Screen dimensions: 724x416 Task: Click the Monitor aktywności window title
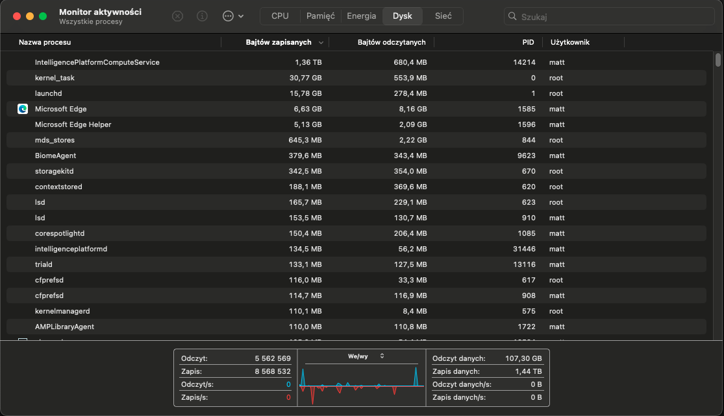click(100, 12)
